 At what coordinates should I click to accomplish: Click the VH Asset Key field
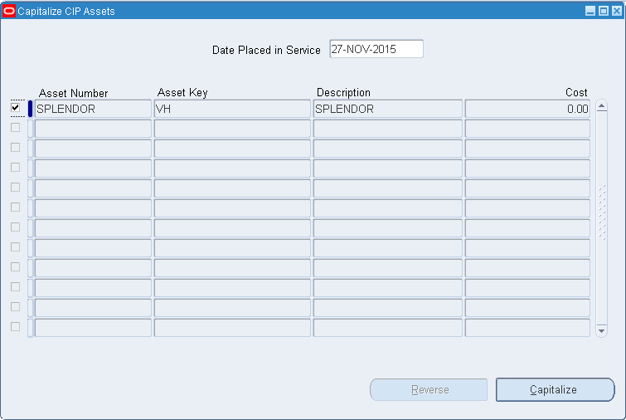(232, 109)
